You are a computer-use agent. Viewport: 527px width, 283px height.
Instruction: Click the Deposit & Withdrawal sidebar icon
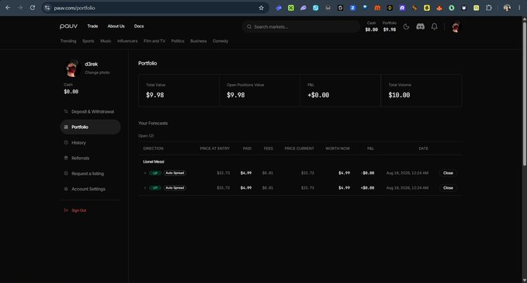[x=66, y=111]
